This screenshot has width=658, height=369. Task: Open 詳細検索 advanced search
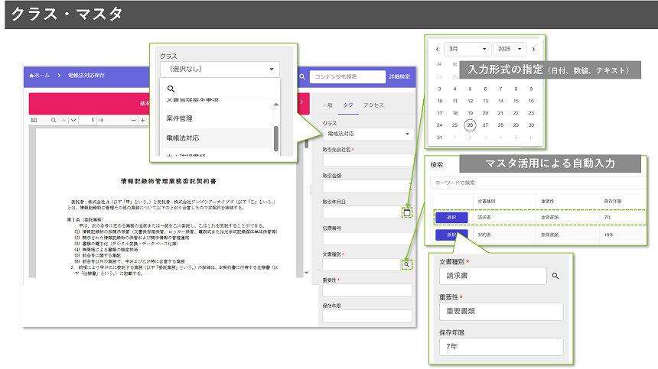[x=399, y=76]
